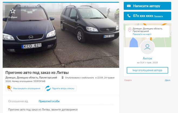Open seller Антон's avatar icon
Viewport: 178px width, 113px height.
pyautogui.click(x=147, y=47)
